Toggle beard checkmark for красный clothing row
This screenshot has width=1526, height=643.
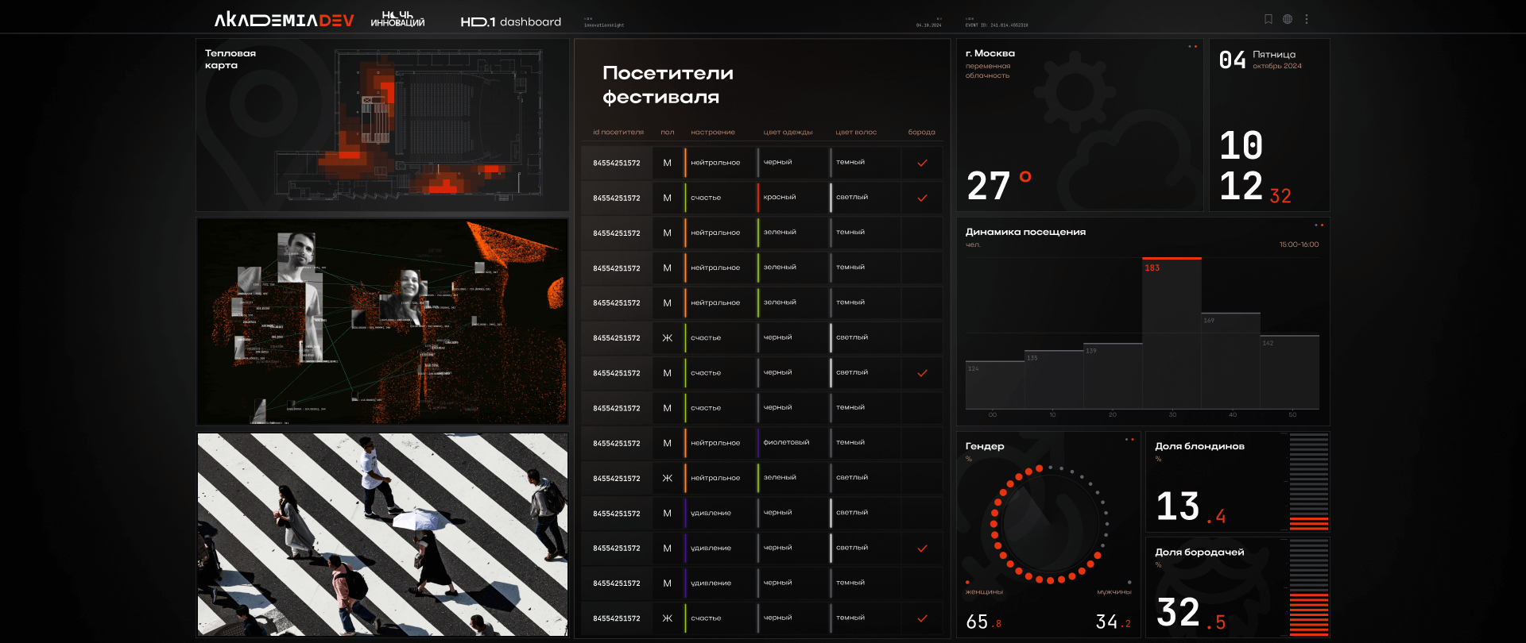click(x=922, y=198)
